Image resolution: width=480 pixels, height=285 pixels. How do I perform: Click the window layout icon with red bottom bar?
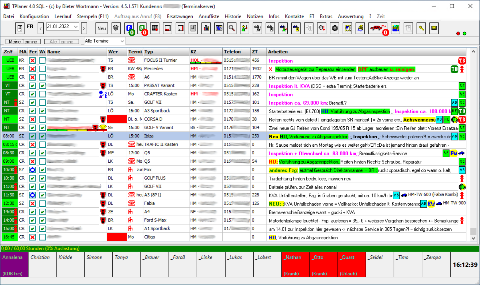click(167, 28)
